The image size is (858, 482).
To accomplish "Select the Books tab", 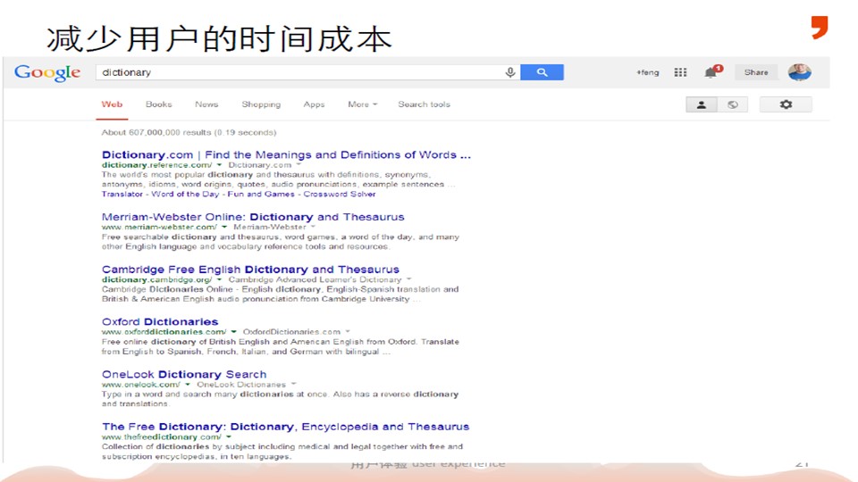I will point(159,104).
